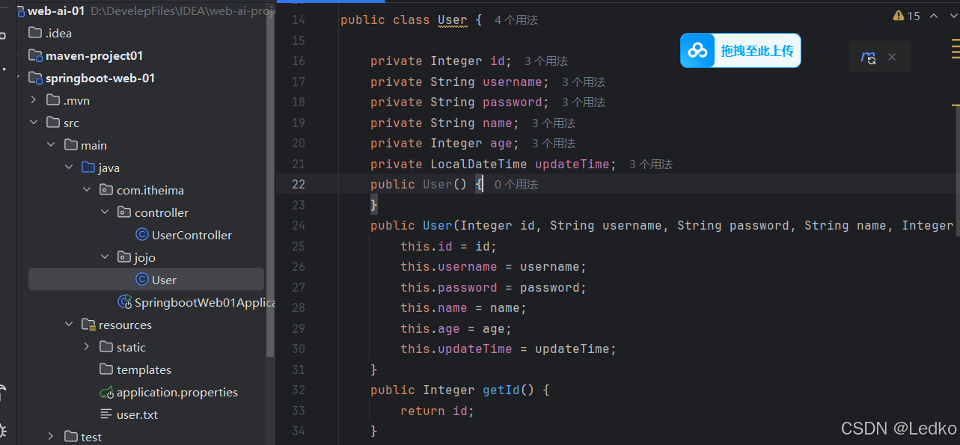The image size is (960, 445).
Task: Select the maven-project01 module row
Action: click(x=146, y=55)
